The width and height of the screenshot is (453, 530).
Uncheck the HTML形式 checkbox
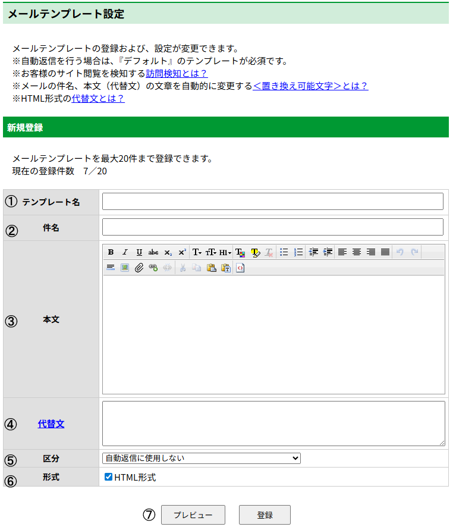coord(108,477)
